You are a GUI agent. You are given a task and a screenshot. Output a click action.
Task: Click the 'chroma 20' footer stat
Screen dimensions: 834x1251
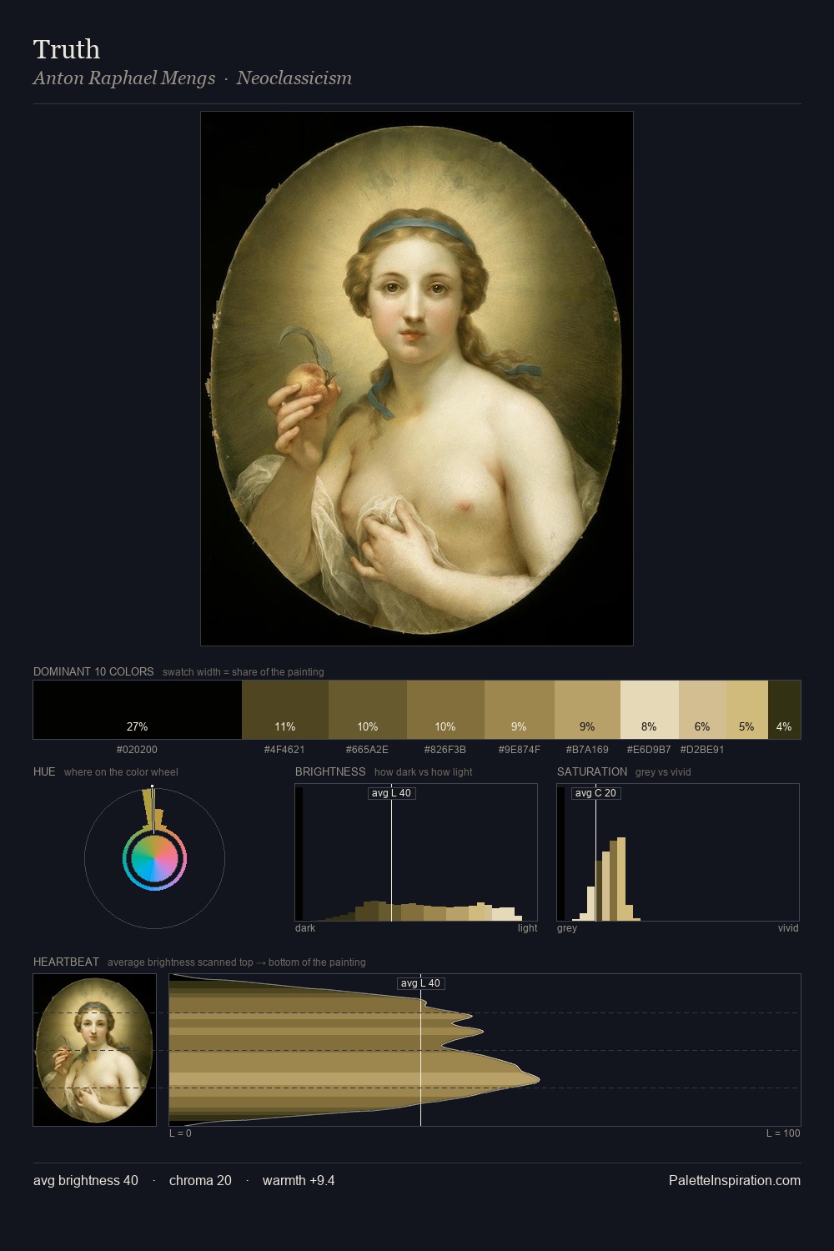click(x=200, y=1180)
